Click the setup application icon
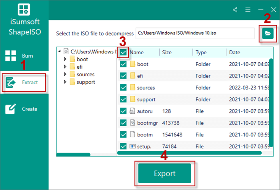The image size is (280, 190). [x=133, y=146]
